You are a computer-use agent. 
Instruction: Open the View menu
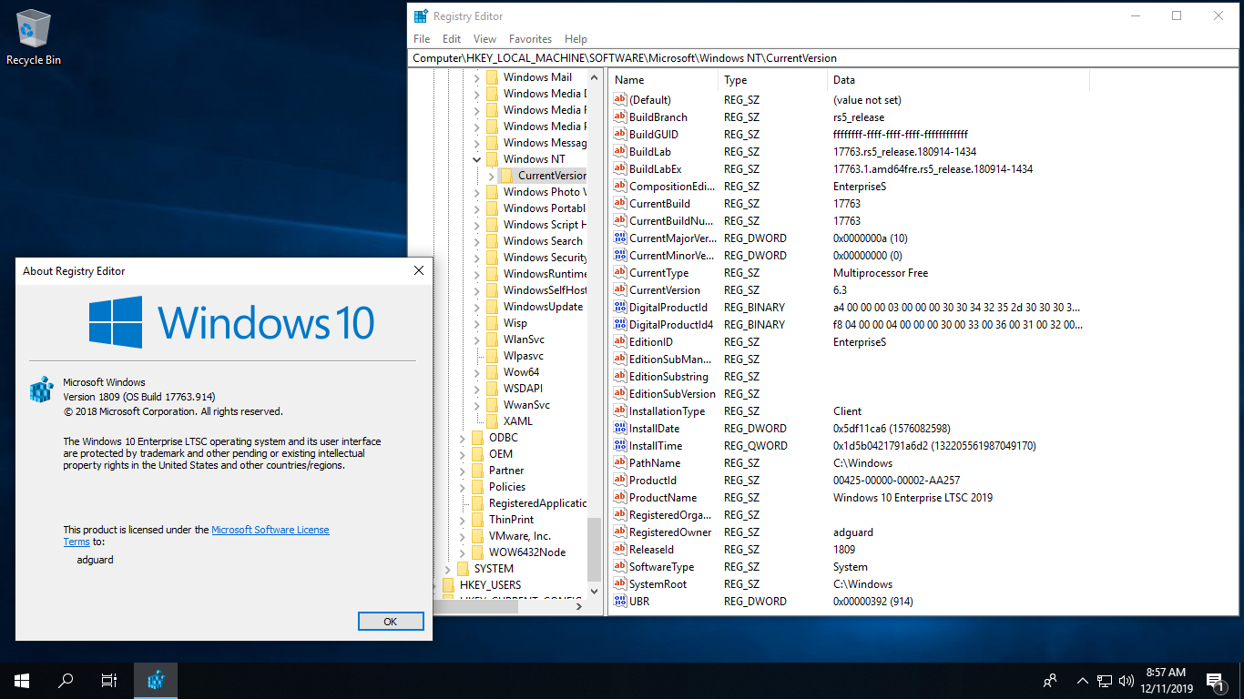[485, 39]
